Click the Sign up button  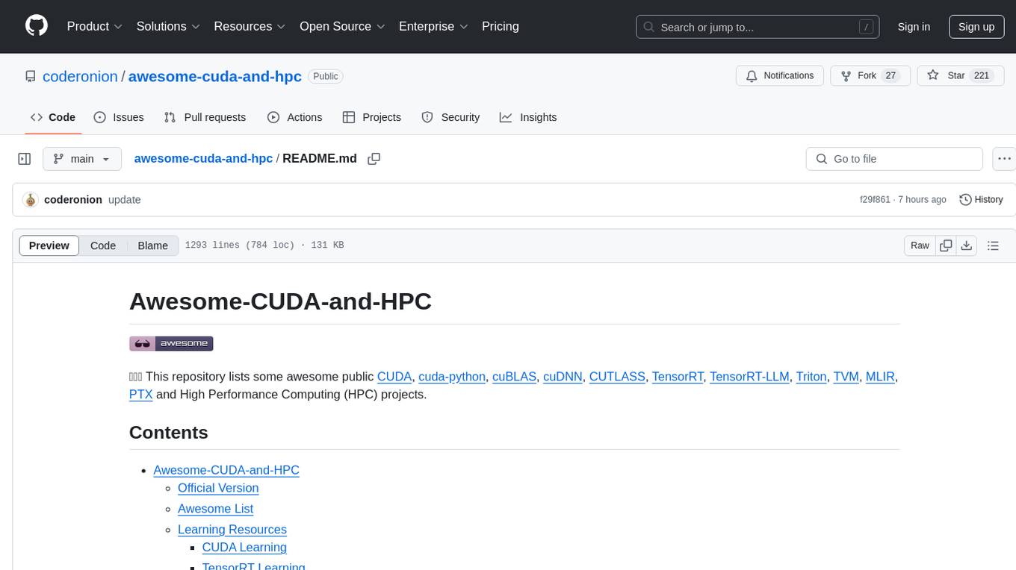[976, 27]
